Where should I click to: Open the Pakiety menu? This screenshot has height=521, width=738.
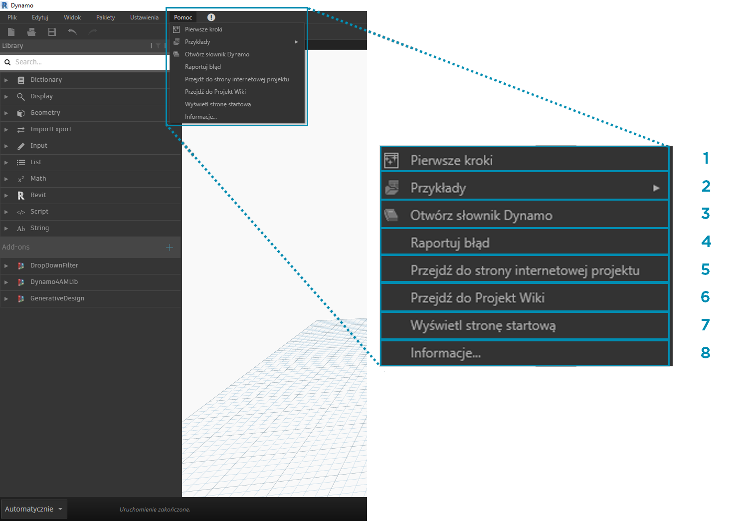click(x=106, y=17)
